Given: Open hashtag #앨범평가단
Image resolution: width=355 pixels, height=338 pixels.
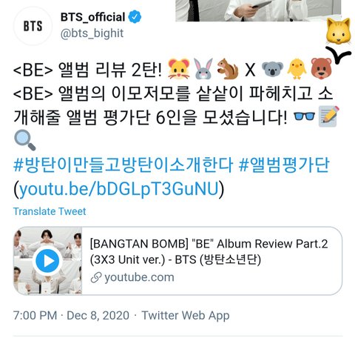Looking at the screenshot, I should (x=284, y=165).
